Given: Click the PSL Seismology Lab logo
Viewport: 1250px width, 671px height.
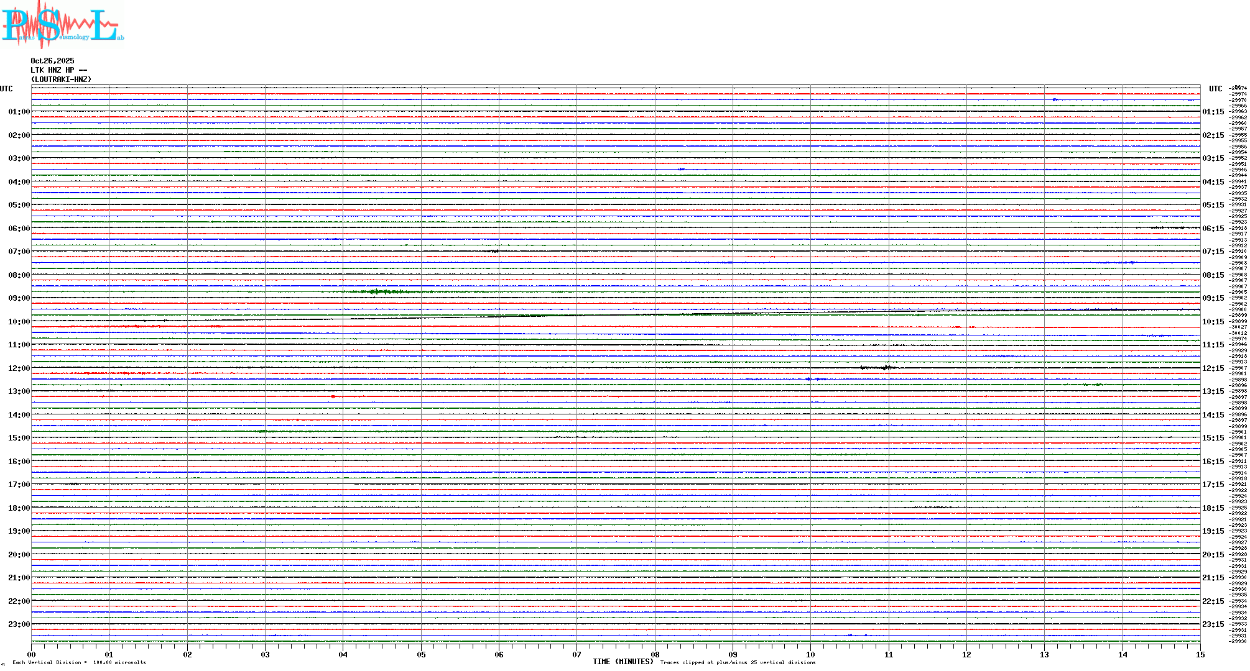Looking at the screenshot, I should [x=62, y=24].
